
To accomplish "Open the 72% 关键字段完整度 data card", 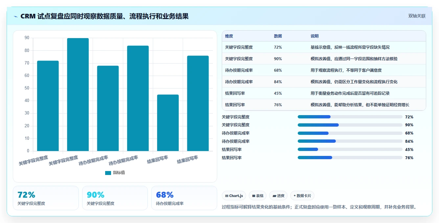I will click(46, 198).
